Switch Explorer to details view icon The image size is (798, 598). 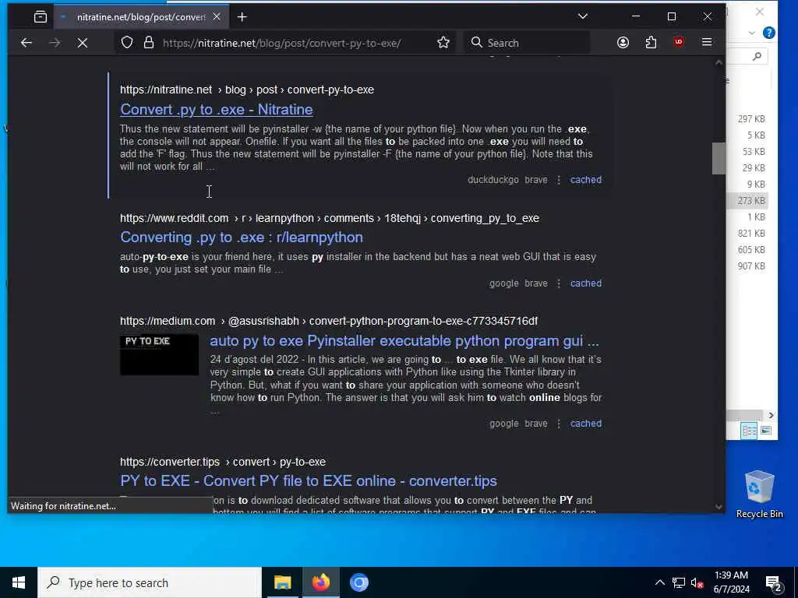749,431
